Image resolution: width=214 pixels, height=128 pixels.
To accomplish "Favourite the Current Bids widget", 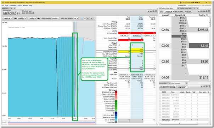I will pos(202,86).
